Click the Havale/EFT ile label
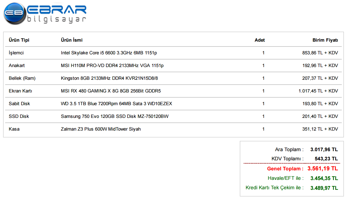 click(286, 178)
